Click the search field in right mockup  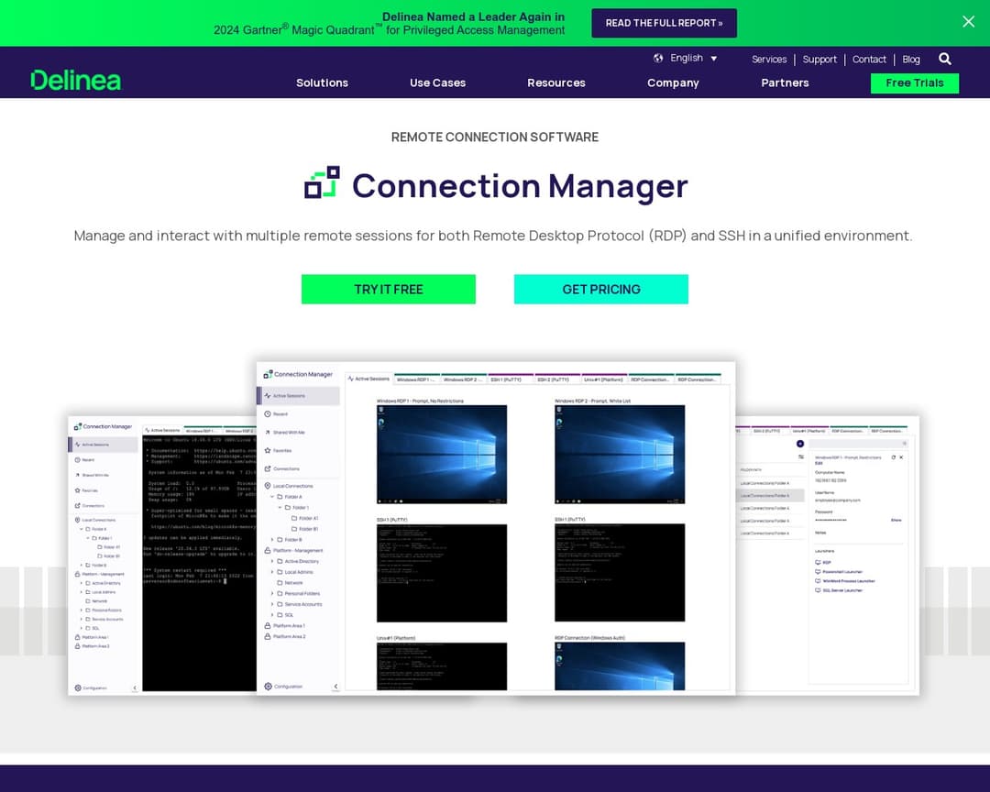858,444
